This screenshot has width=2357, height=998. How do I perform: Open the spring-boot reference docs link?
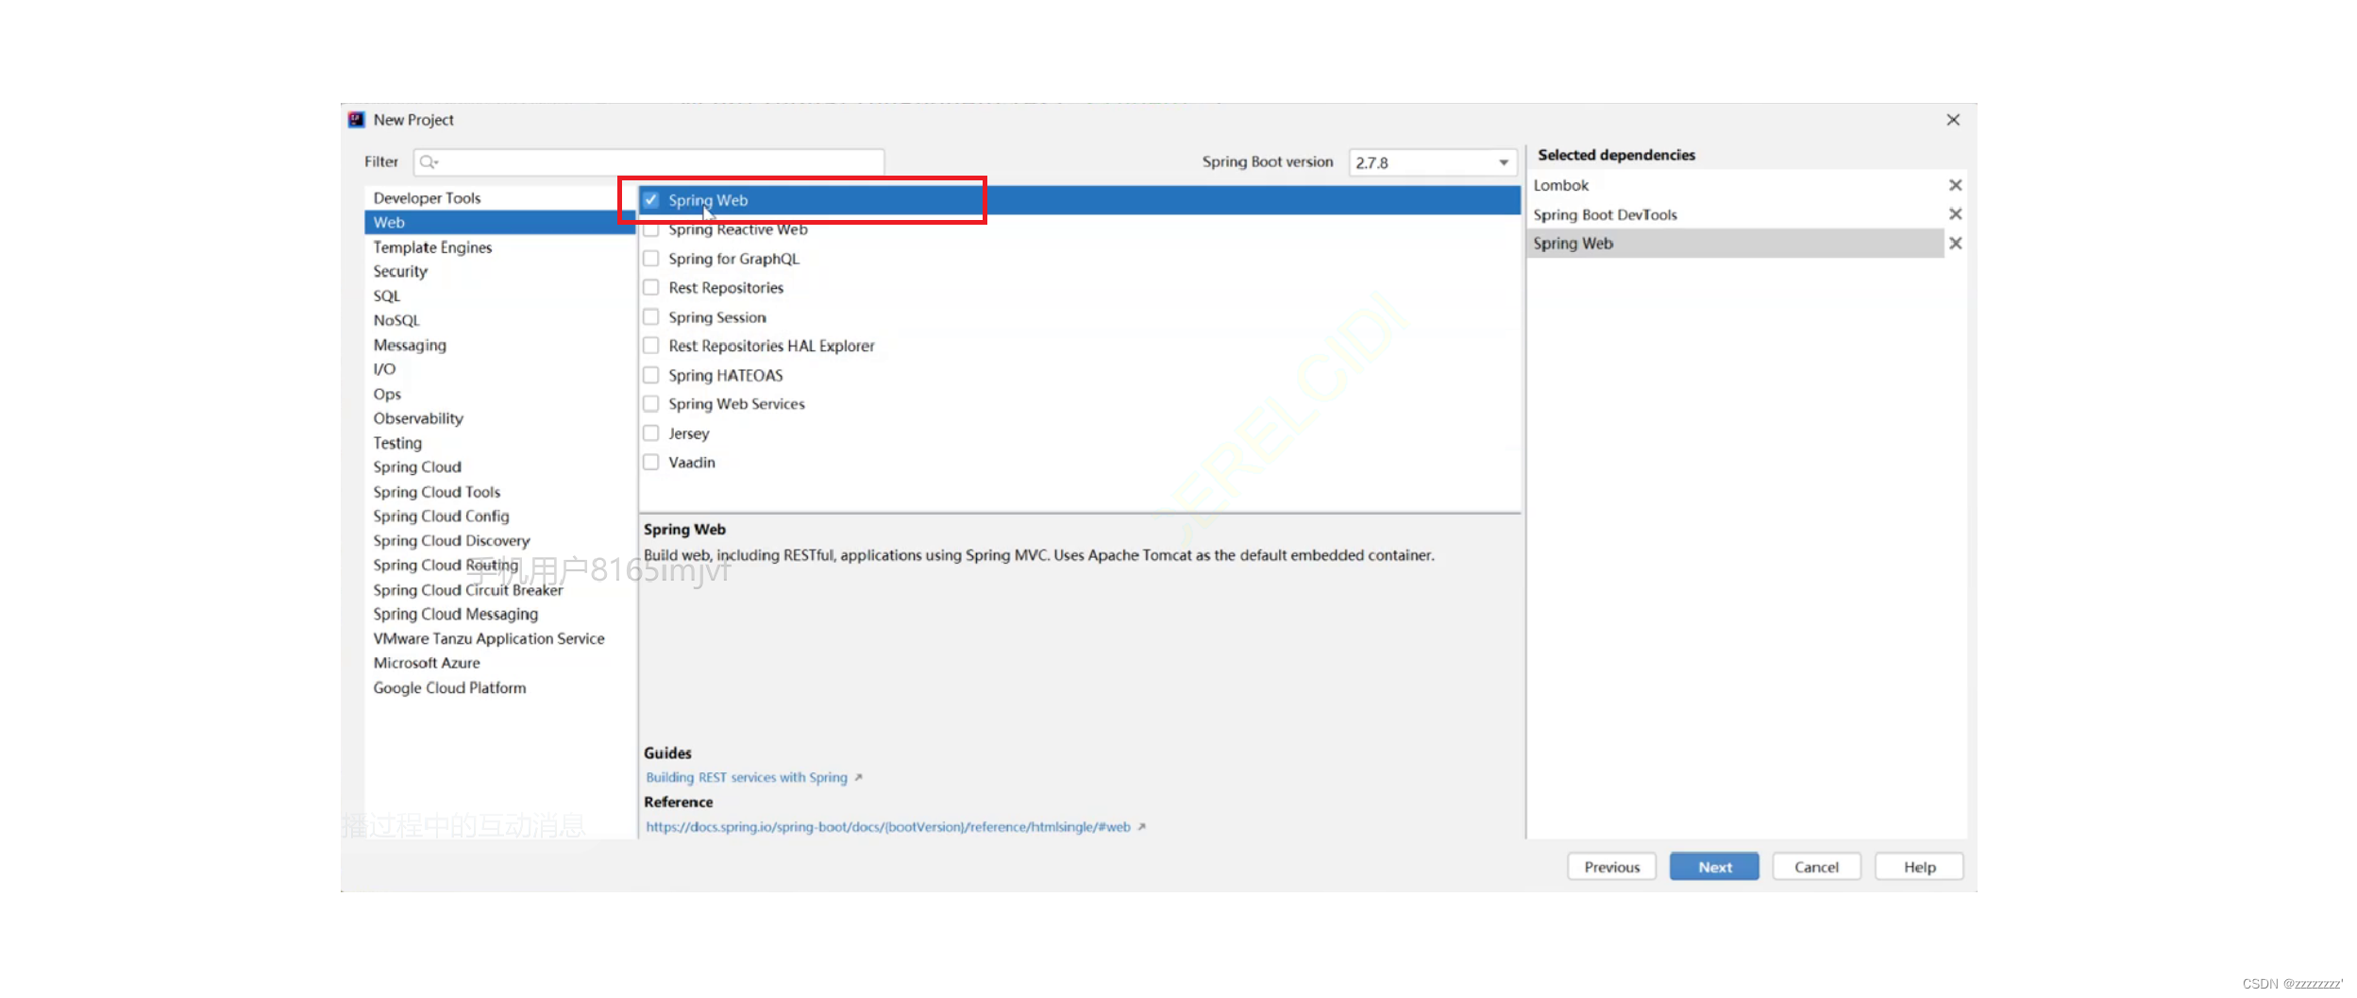click(888, 827)
